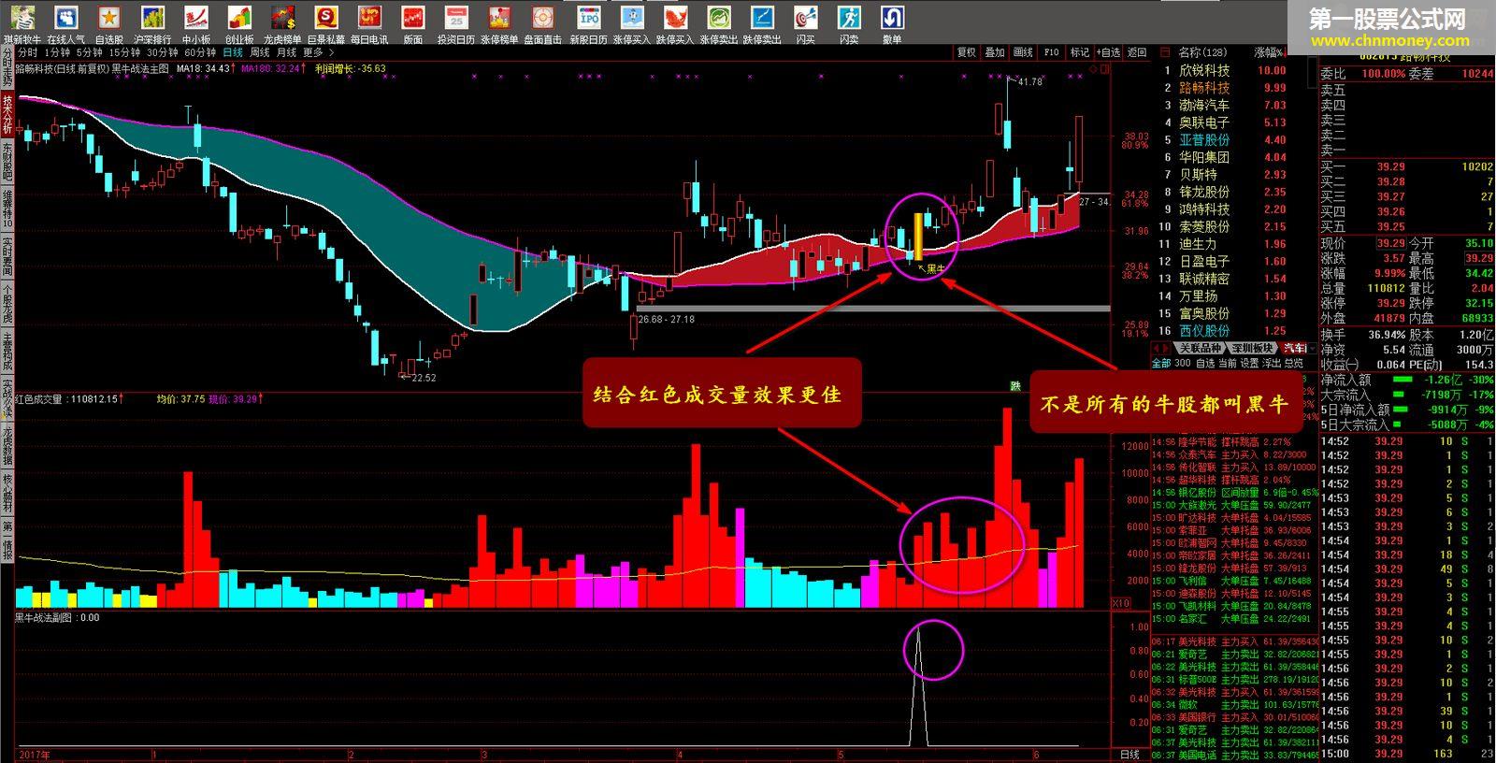Open the F10 company info
The height and width of the screenshot is (763, 1496).
pos(1052,53)
